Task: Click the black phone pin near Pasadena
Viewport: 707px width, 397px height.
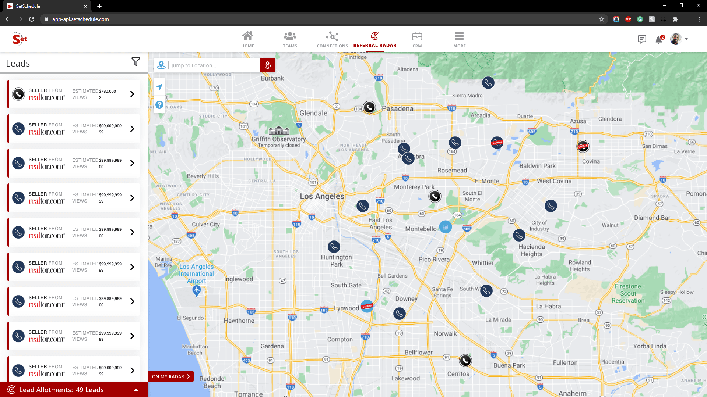Action: tap(369, 107)
